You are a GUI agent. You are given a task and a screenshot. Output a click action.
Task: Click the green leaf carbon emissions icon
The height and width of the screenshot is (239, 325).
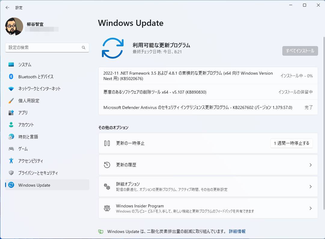pos(101,231)
